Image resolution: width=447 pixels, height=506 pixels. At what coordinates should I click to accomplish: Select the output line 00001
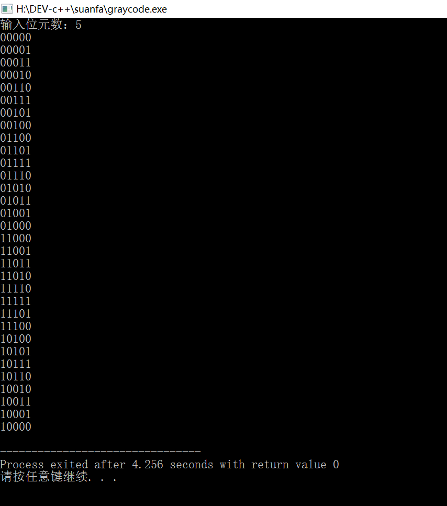click(x=16, y=50)
